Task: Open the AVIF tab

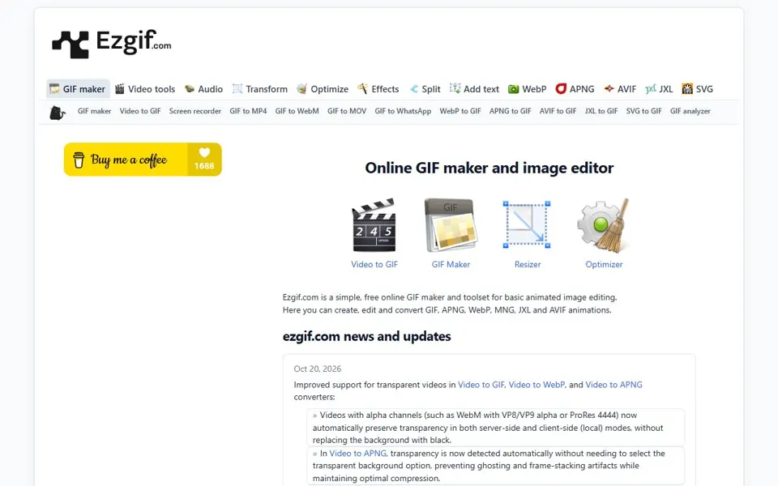Action: tap(620, 89)
